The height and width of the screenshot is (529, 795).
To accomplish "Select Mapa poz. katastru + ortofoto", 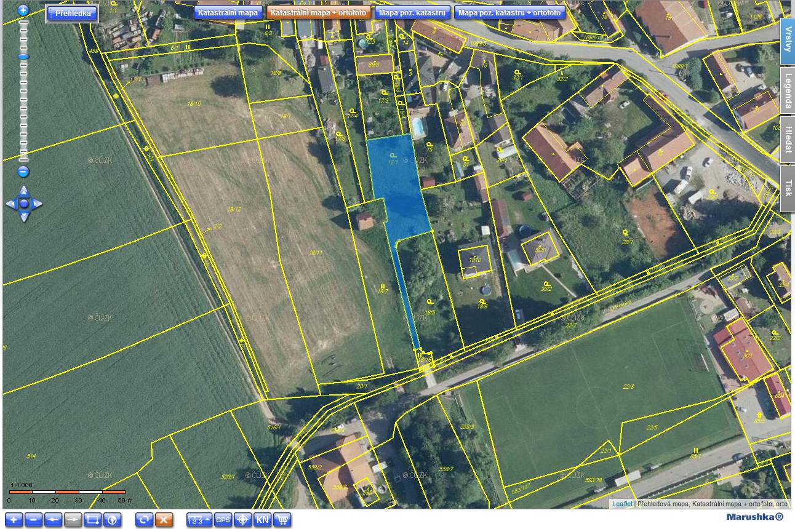I will point(509,12).
